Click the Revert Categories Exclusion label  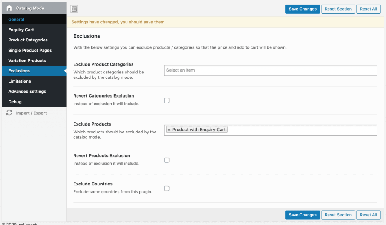(x=104, y=96)
